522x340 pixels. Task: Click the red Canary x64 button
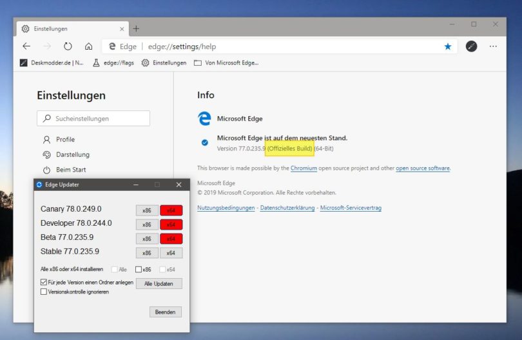coord(171,210)
